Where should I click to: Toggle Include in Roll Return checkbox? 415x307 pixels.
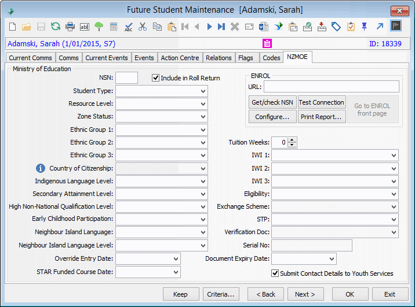(155, 78)
